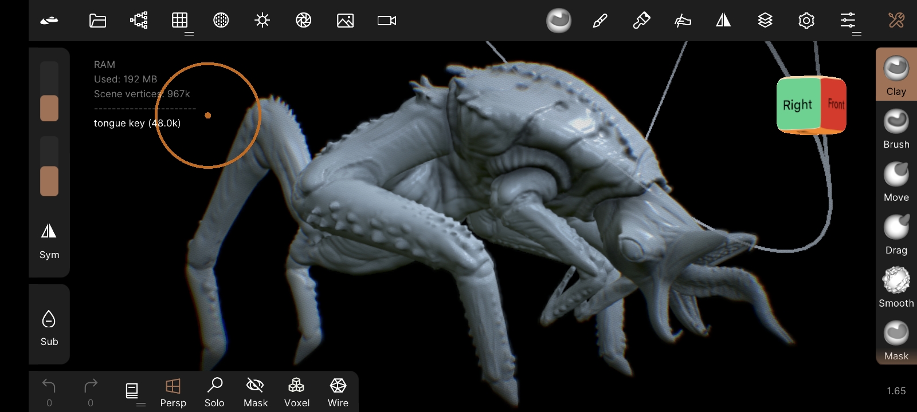Open the Symmetry menu in the top bar
Image resolution: width=917 pixels, height=412 pixels.
click(x=723, y=21)
